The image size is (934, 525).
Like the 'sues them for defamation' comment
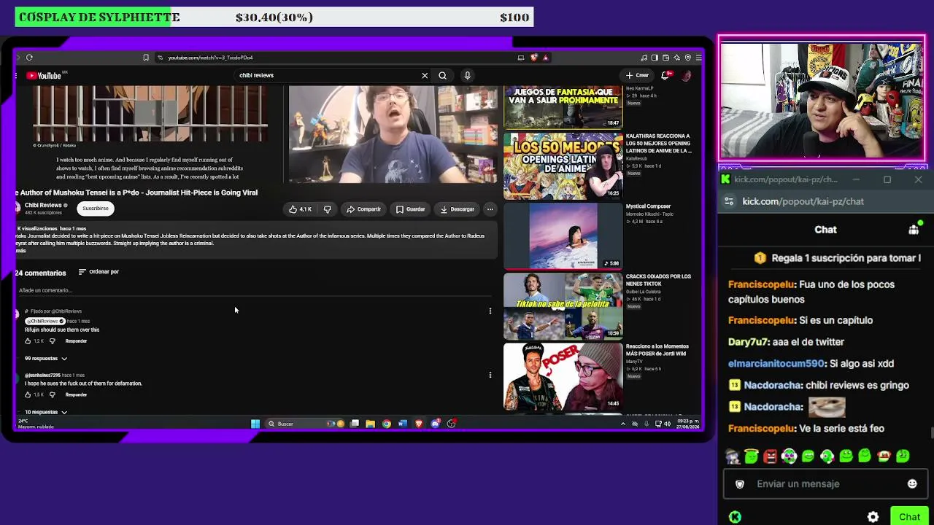click(28, 395)
